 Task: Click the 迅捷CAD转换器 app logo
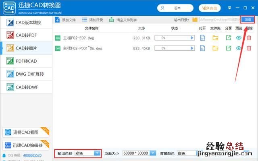(9, 8)
